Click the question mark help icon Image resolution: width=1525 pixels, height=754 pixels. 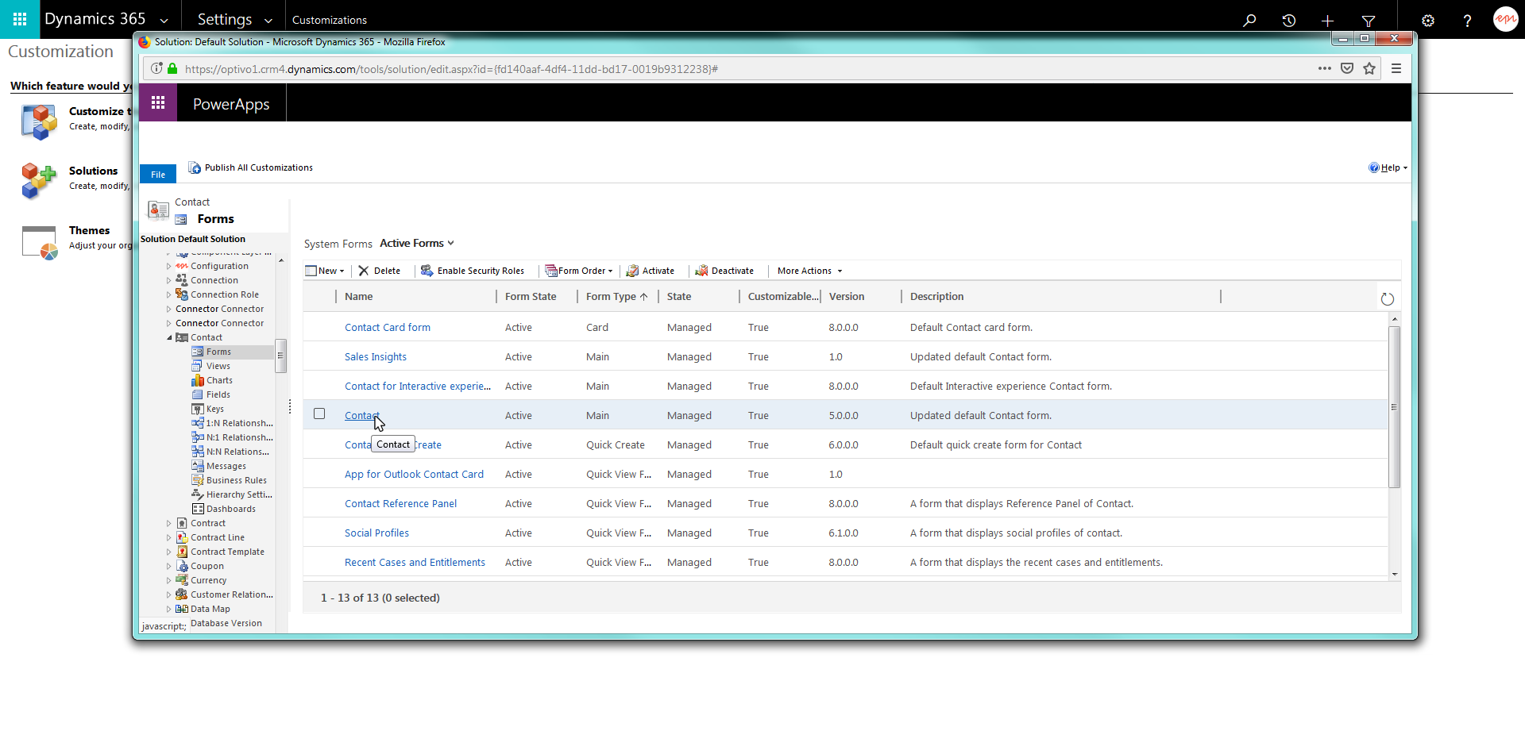[1467, 20]
